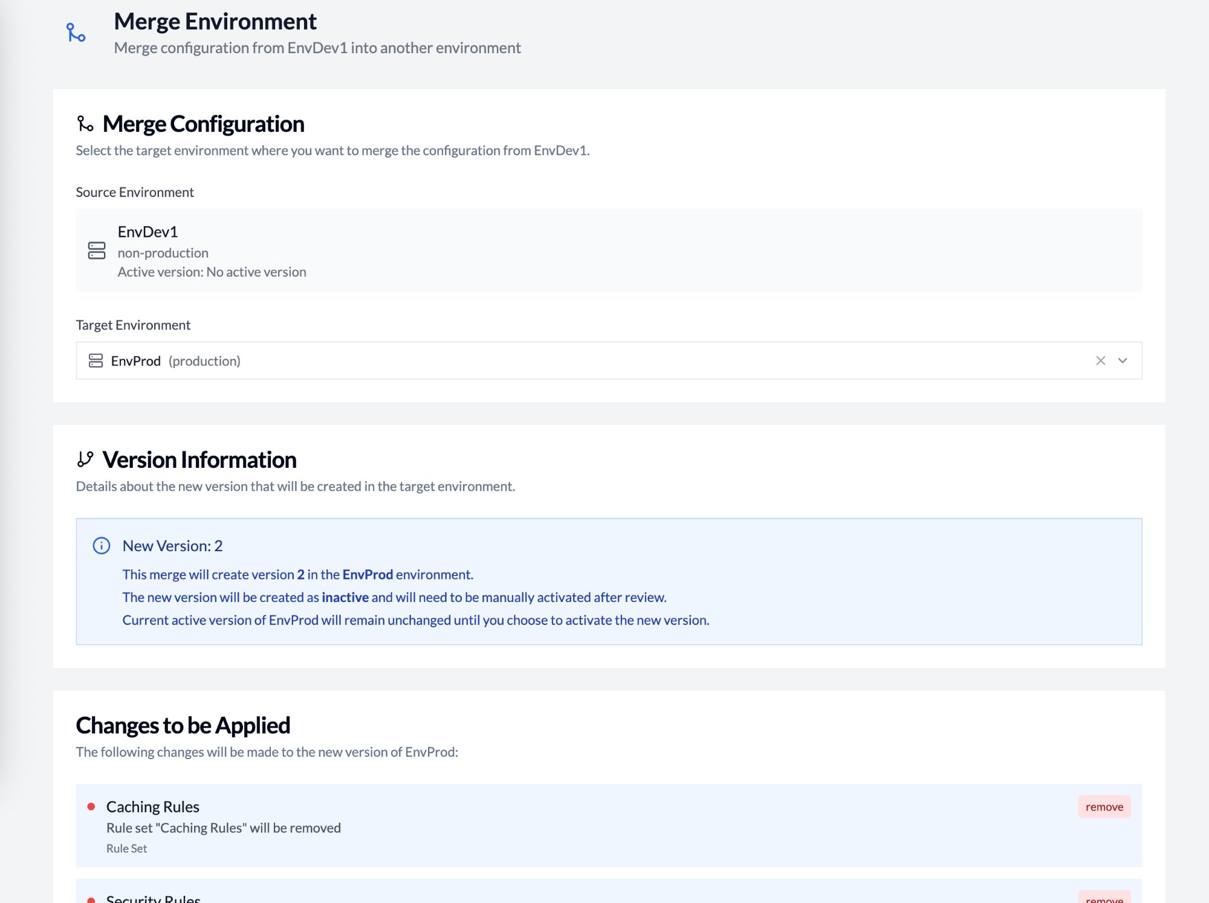Screen dimensions: 1209x903
Task: Click the Version Information branch icon
Action: click(x=85, y=459)
